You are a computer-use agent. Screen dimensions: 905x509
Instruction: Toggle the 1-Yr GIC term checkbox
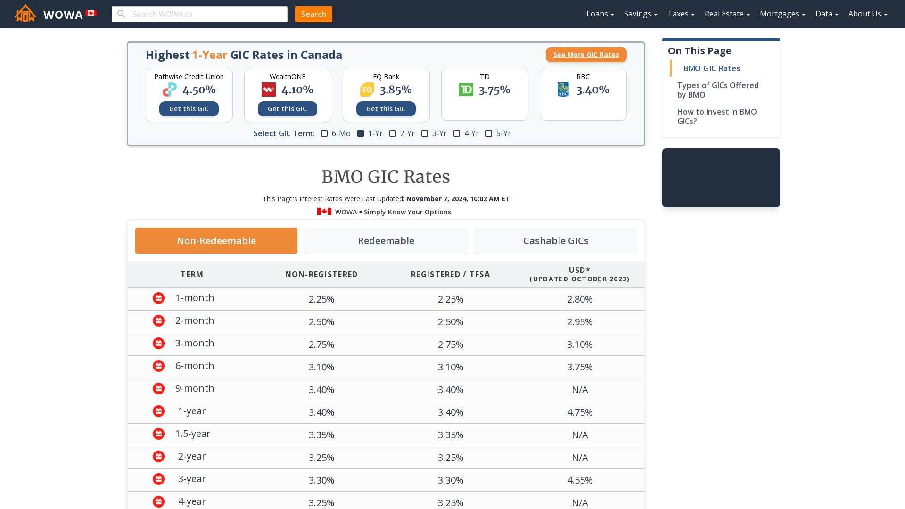361,133
